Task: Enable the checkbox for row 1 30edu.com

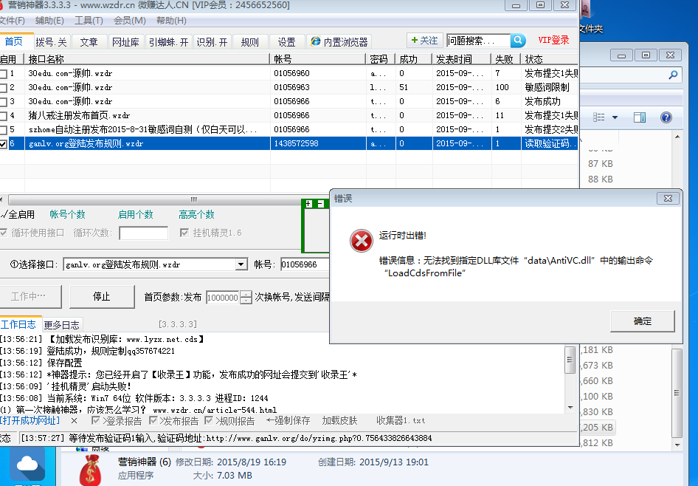Action: point(4,74)
